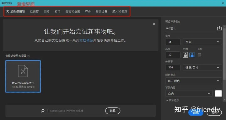This screenshot has width=226, height=120.
Task: Click the 关闭 button
Action: click(x=214, y=113)
